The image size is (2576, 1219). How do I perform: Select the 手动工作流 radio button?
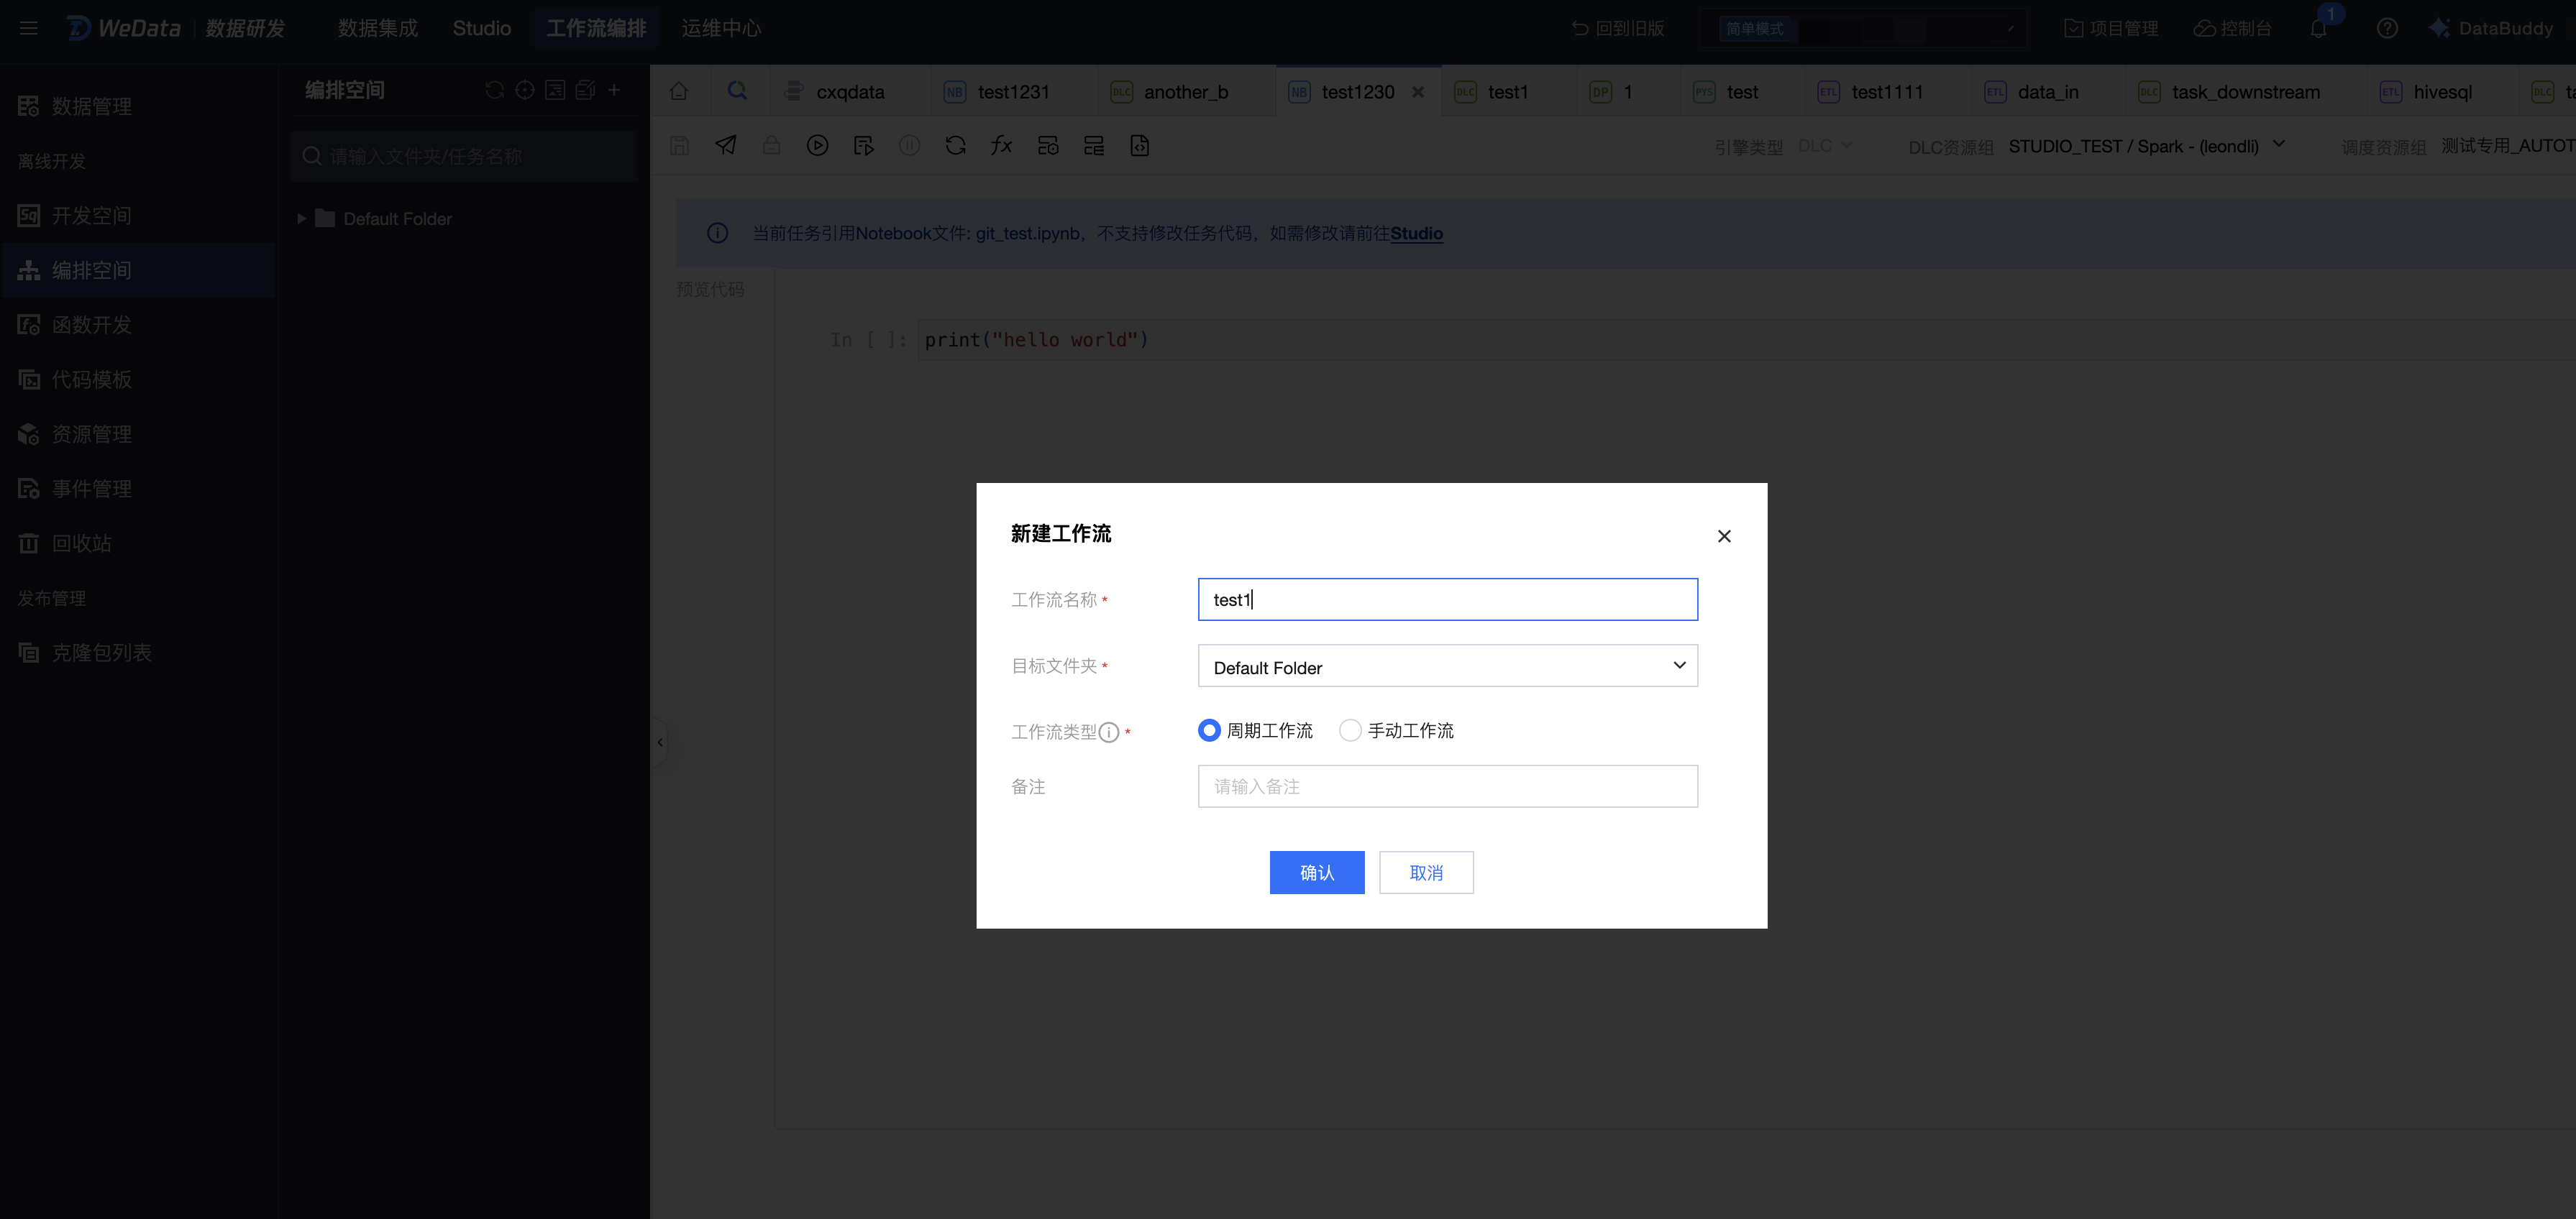1350,730
